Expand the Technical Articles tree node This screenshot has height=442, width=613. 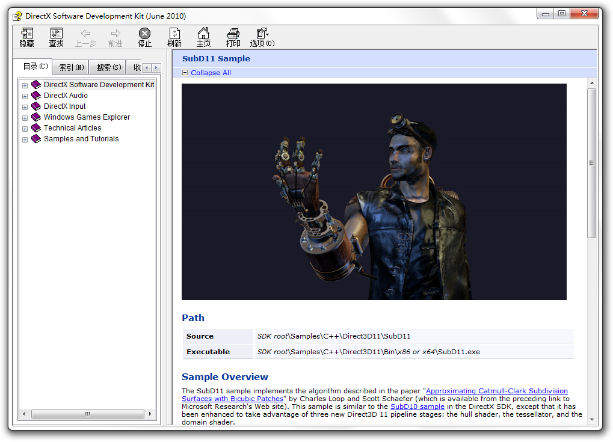pyautogui.click(x=25, y=129)
